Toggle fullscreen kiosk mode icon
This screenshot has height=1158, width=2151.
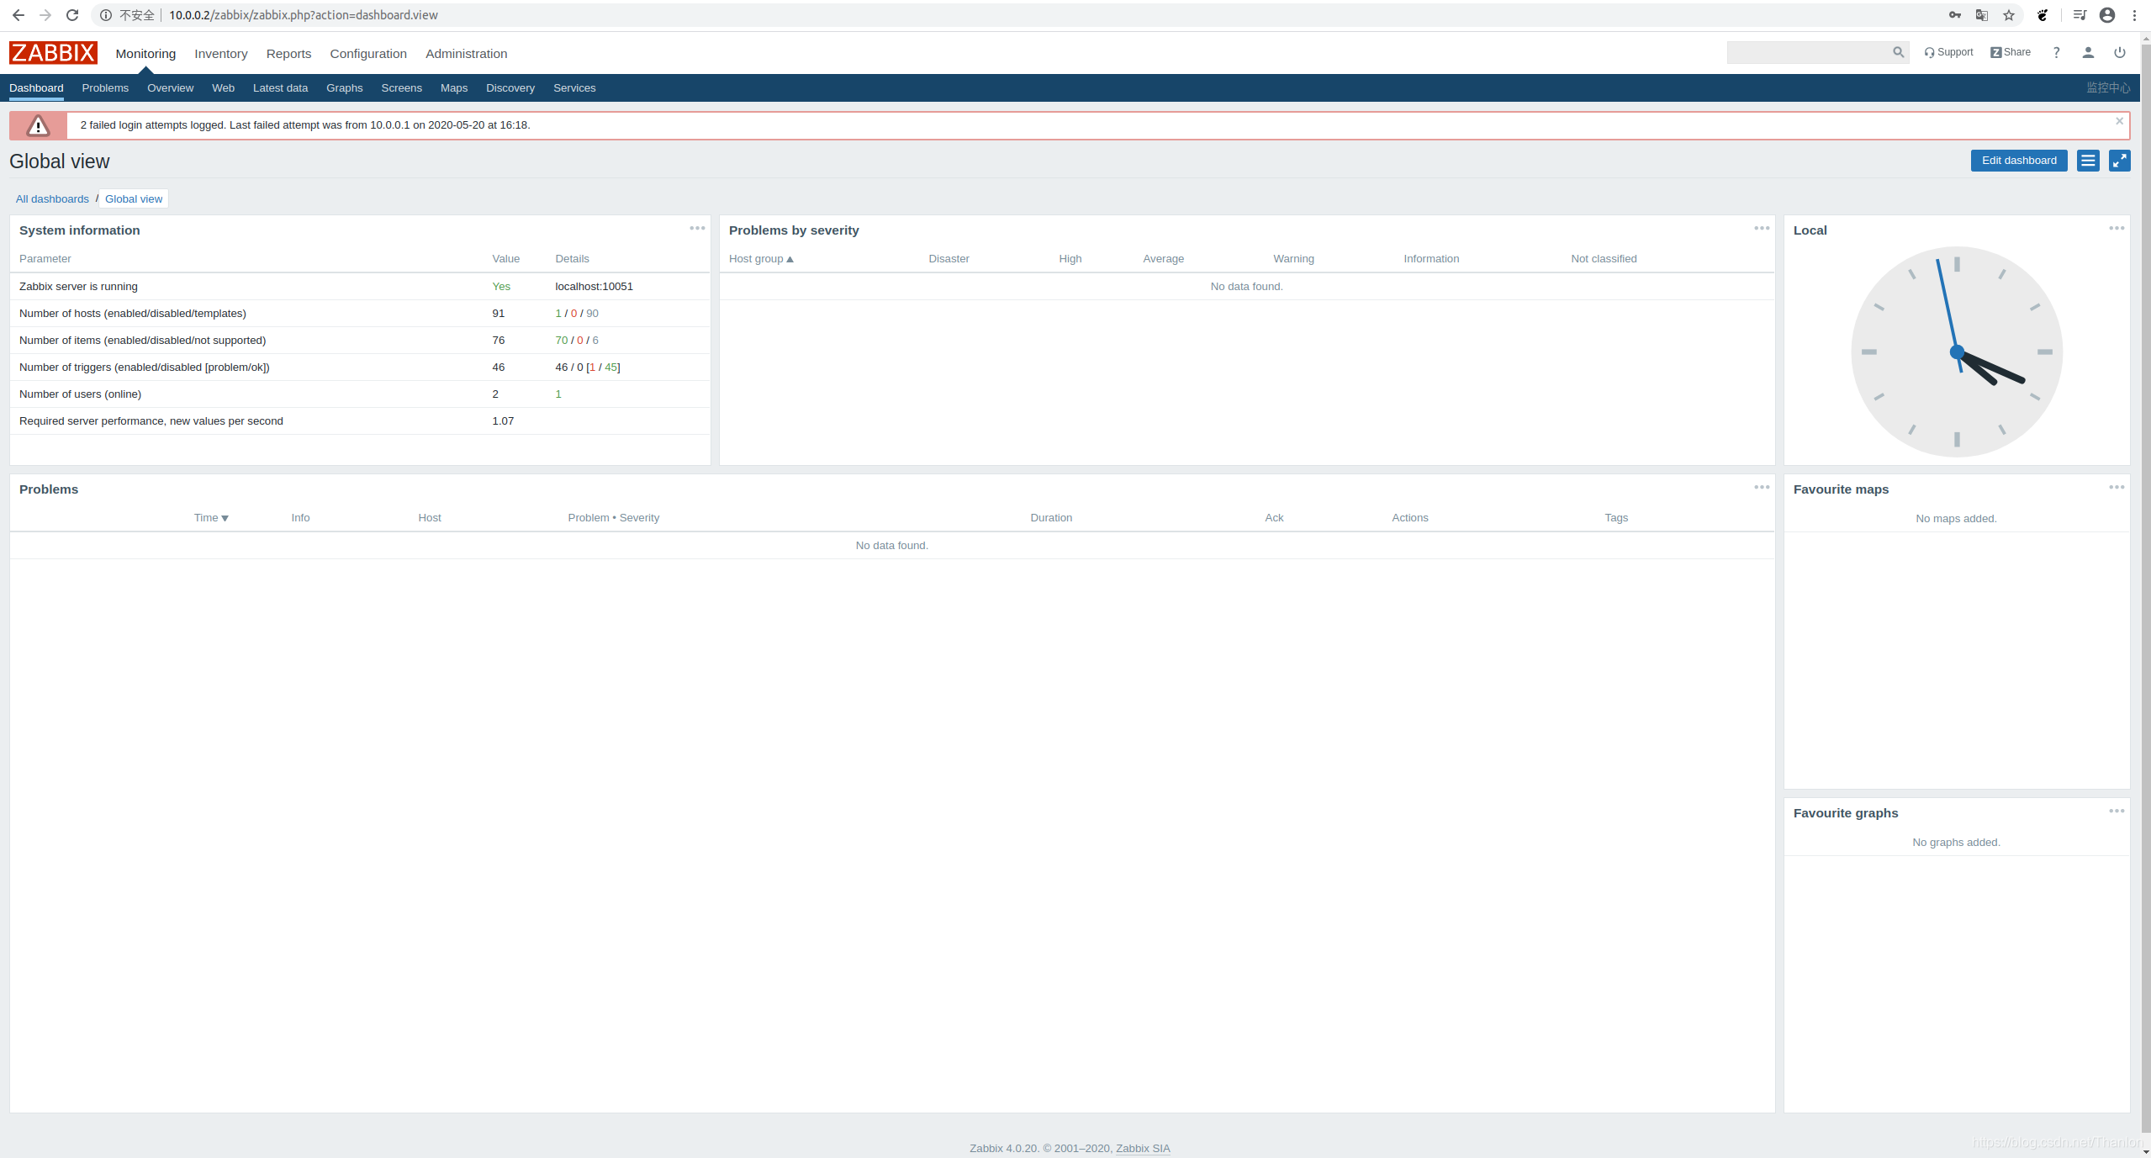pyautogui.click(x=2120, y=161)
